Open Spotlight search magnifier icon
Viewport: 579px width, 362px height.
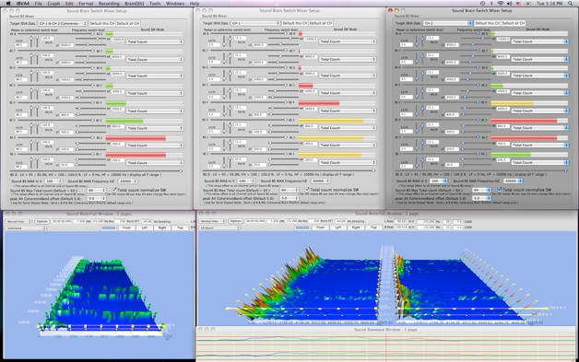tap(572, 4)
